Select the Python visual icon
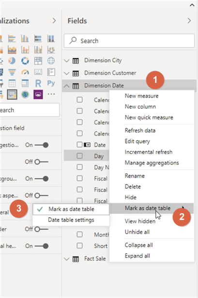 51,83
